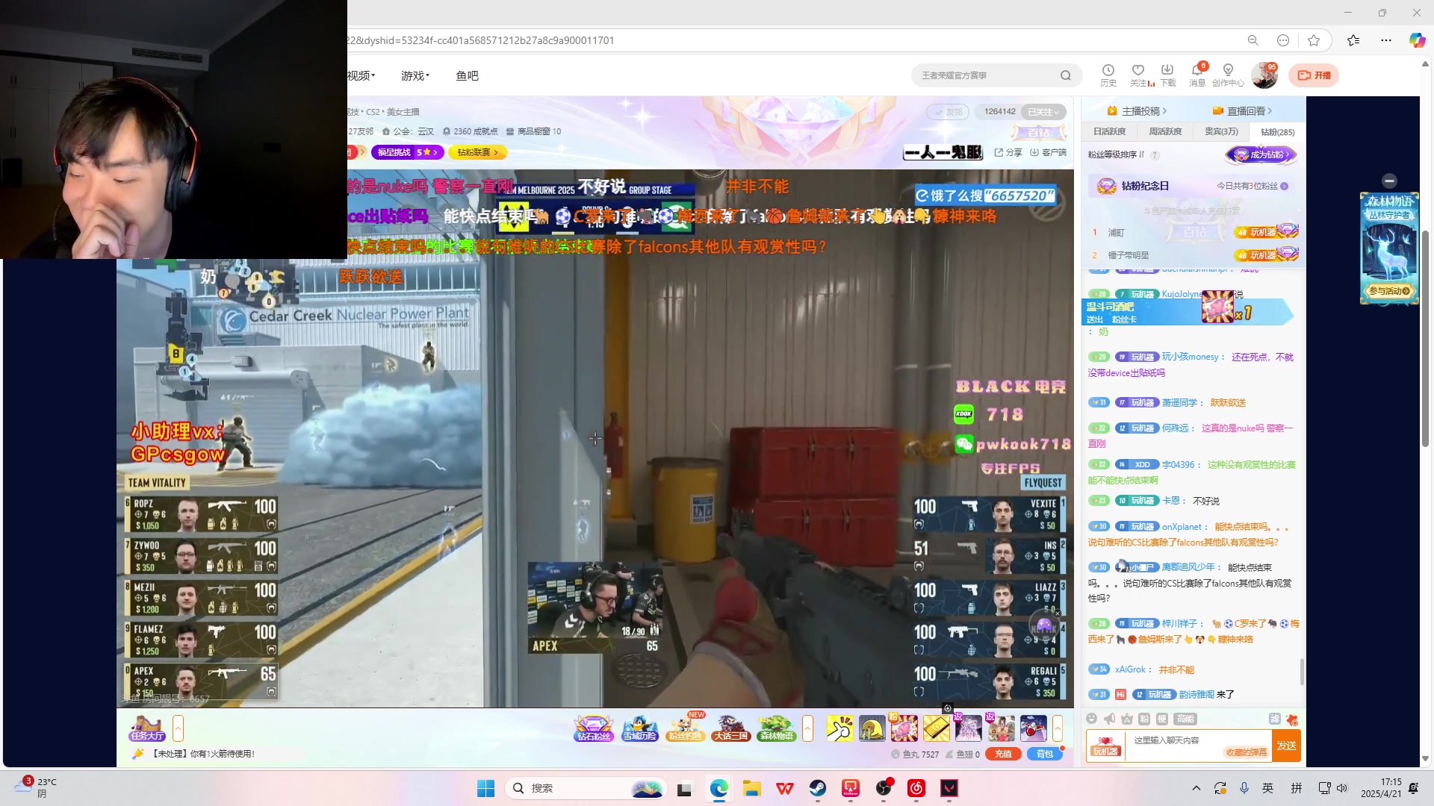Screen dimensions: 1434x806
Task: Open the 背包 backpack button
Action: coord(1044,754)
